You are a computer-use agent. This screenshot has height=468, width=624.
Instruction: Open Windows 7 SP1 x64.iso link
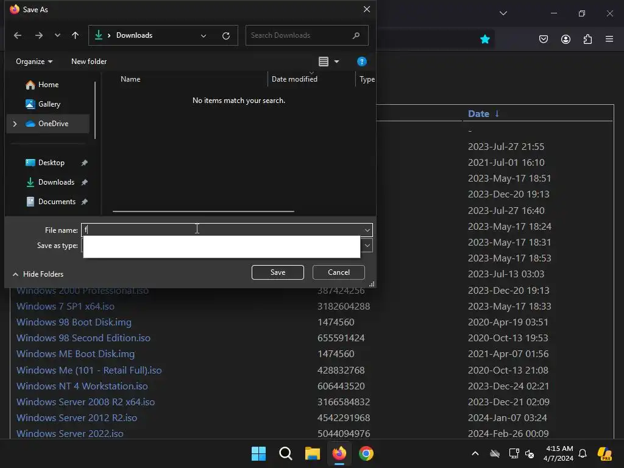tap(65, 306)
